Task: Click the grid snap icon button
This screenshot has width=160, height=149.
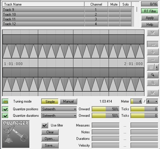Action: click(151, 67)
